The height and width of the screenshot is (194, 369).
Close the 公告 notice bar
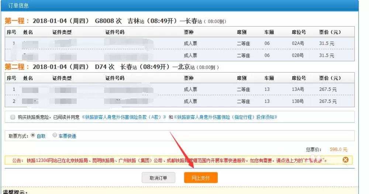coord(345,160)
